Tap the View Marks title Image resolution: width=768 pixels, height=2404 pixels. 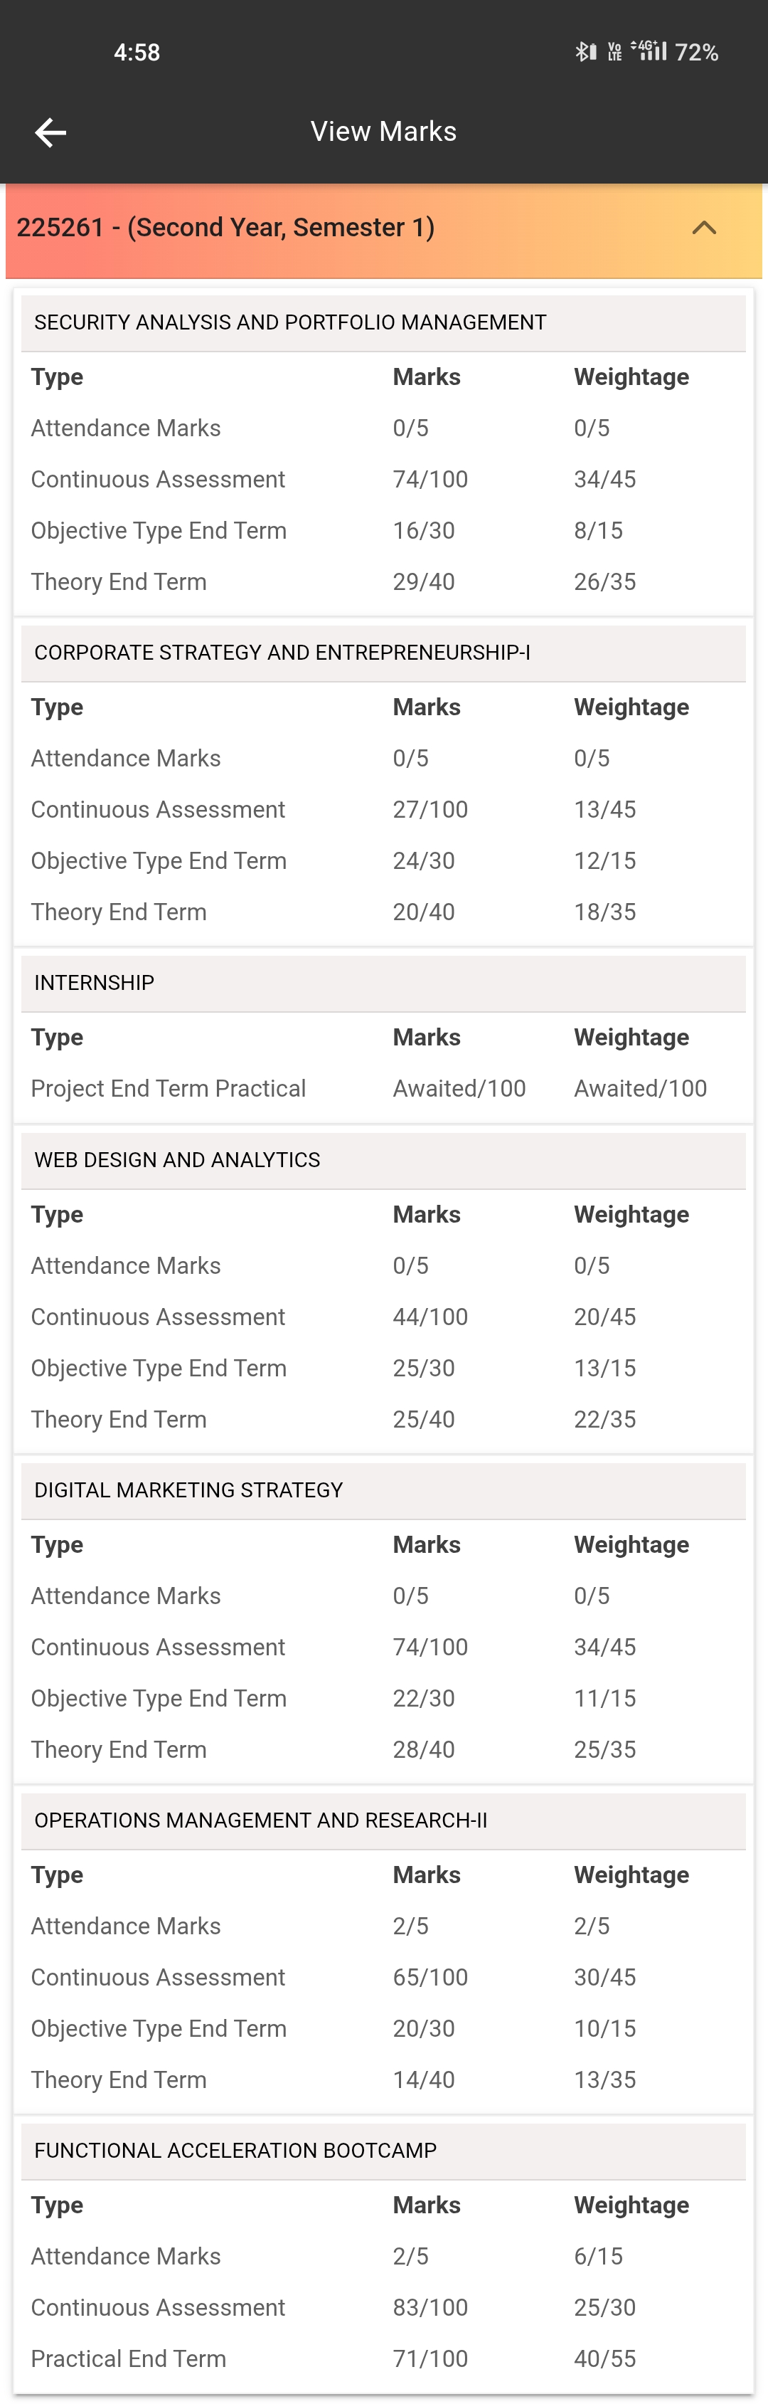coord(383,132)
